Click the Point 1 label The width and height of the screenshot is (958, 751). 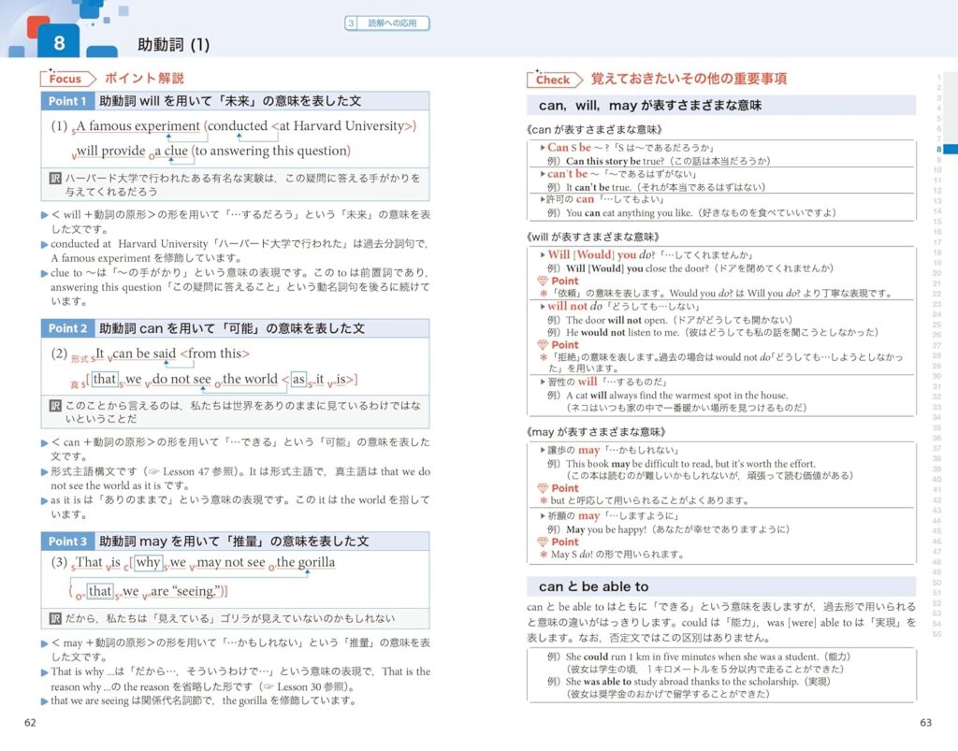67,101
